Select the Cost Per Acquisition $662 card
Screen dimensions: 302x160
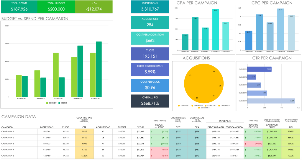150,38
